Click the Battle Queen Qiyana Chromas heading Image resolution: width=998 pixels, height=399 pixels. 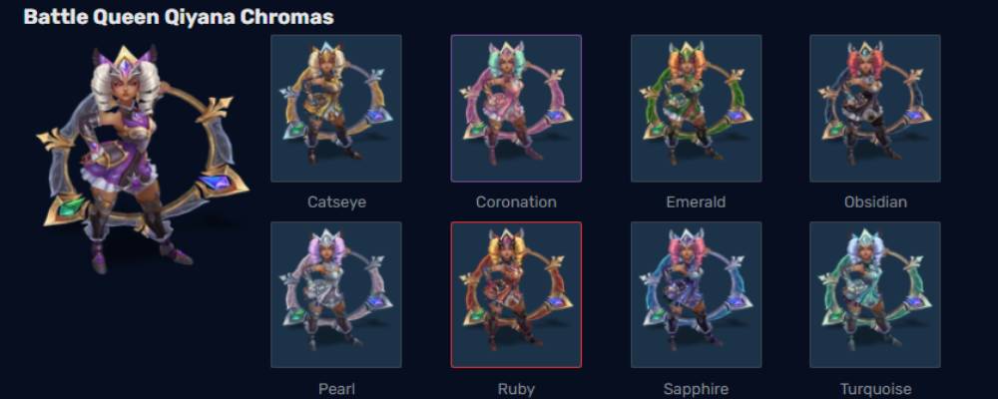pos(179,17)
